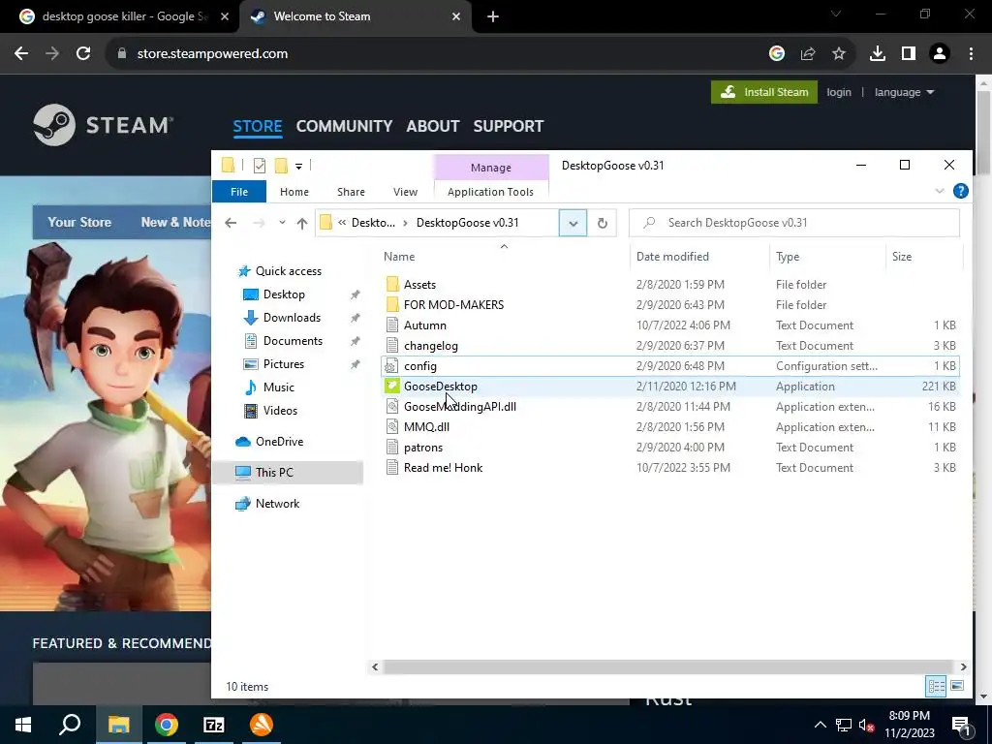This screenshot has width=992, height=744.
Task: Open Music in navigation pane
Action: point(278,387)
